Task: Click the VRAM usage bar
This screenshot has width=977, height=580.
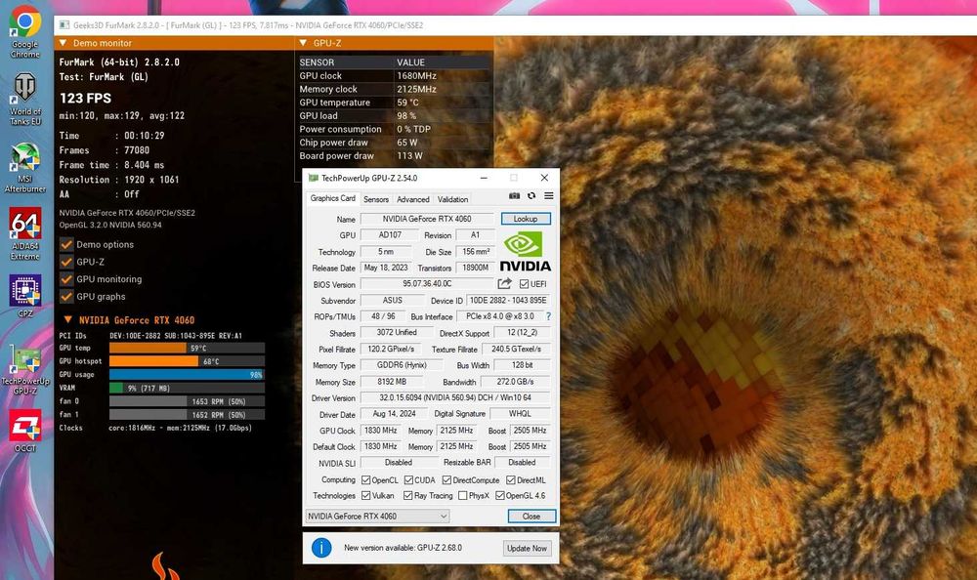Action: coord(187,388)
